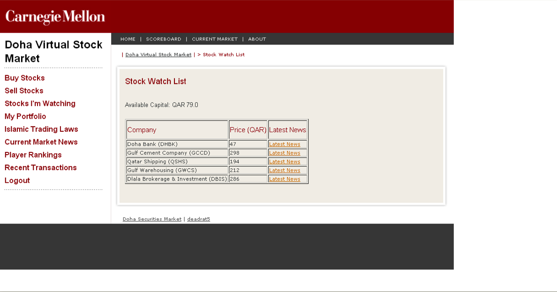Open Latest News for Dlala Brokerage

pyautogui.click(x=285, y=179)
